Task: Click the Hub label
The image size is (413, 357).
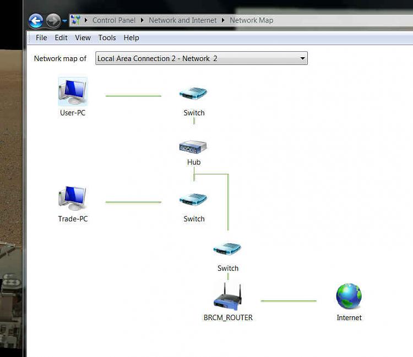Action: 194,162
